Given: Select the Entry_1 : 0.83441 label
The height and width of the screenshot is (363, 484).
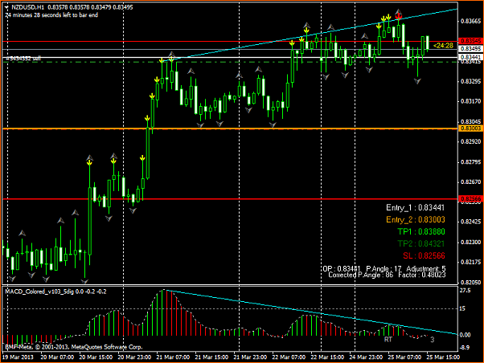Looking at the screenshot, I should coord(415,208).
